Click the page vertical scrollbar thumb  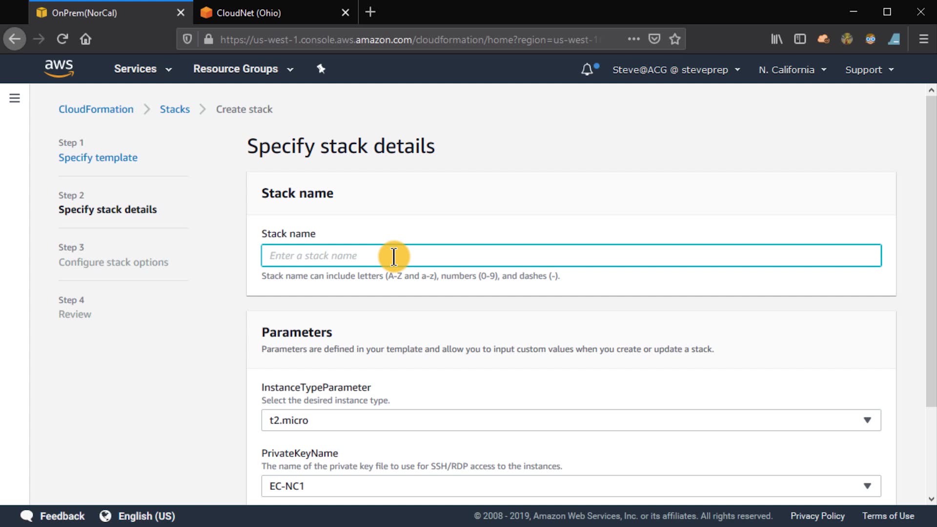coord(931,251)
